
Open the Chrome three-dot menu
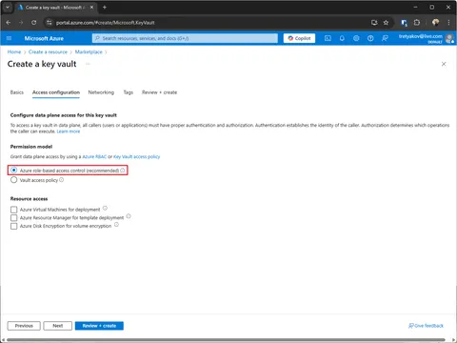pyautogui.click(x=448, y=23)
